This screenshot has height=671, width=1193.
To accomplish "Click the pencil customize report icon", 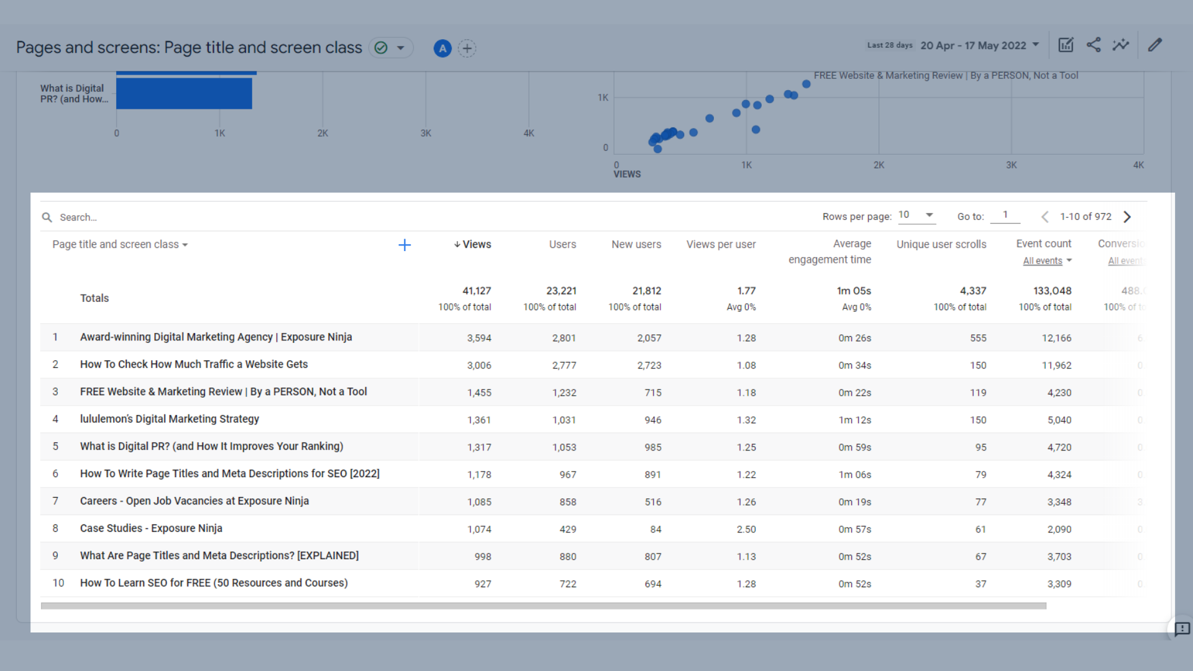I will pyautogui.click(x=1155, y=45).
